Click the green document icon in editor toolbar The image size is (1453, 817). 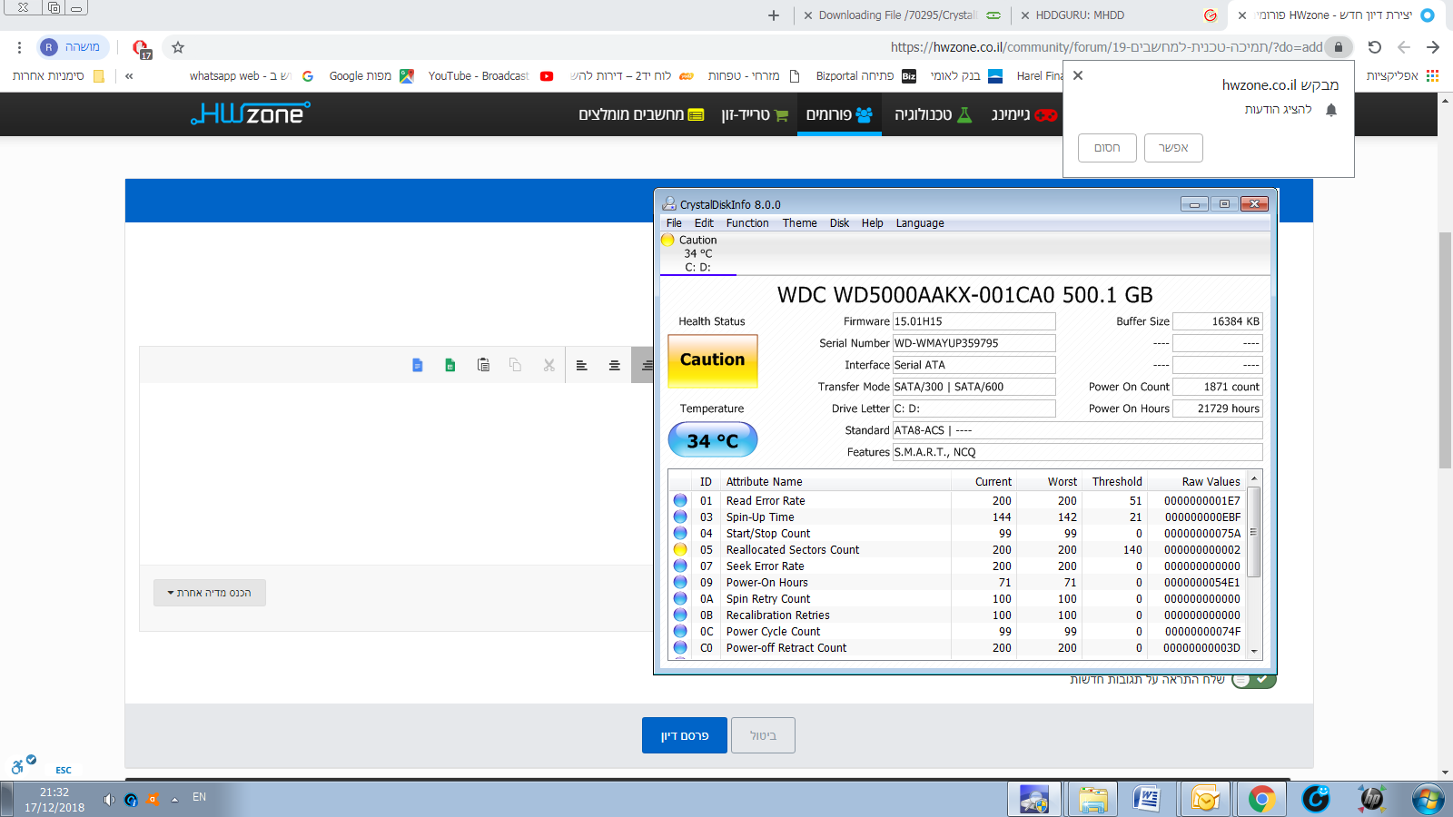coord(450,365)
